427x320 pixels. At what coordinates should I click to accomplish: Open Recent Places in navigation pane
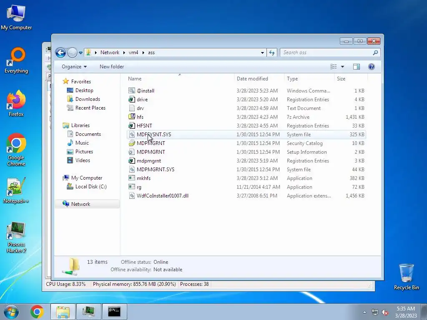coord(90,108)
